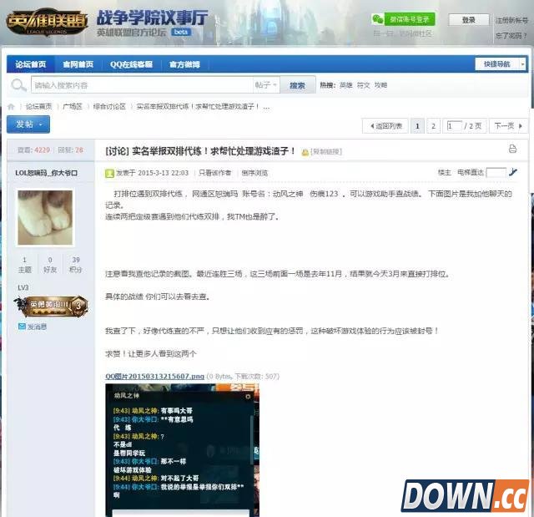Viewport: 534px width, 517px height.
Task: Click the print post icon
Action: coord(512,149)
